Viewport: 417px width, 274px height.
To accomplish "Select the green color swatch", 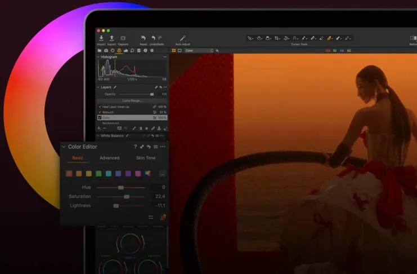I will coord(98,174).
